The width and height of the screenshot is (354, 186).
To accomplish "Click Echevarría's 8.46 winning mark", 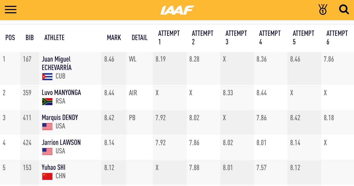I will [x=109, y=59].
